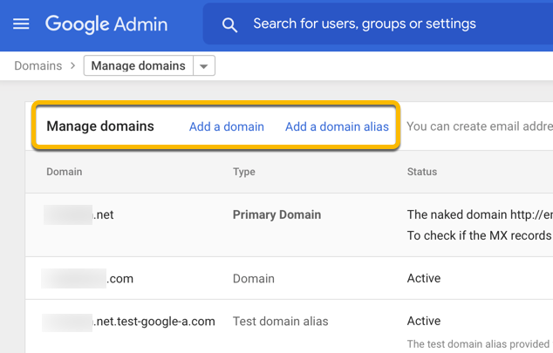Click the Test domain alias type cell
This screenshot has height=353, width=553.
[x=280, y=322]
